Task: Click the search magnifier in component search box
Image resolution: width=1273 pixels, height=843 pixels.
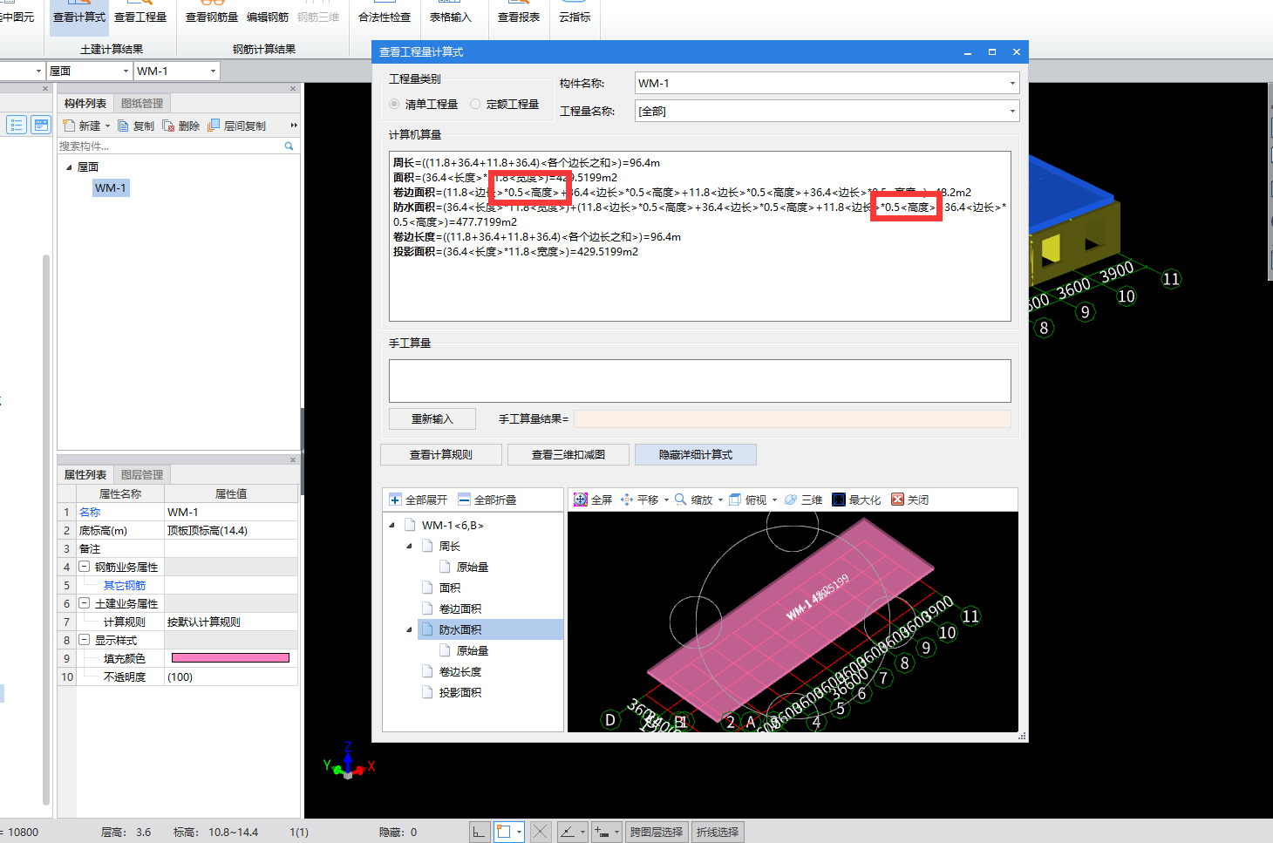Action: [289, 146]
